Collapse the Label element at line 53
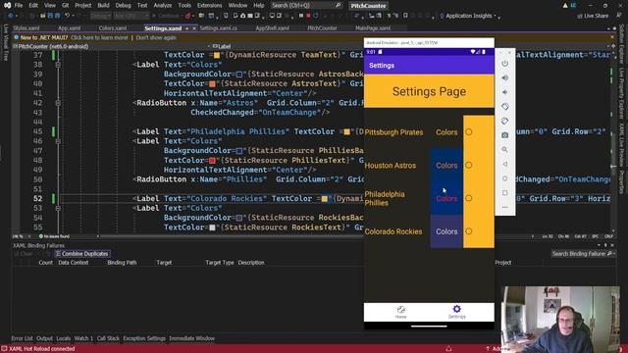This screenshot has height=353, width=628. point(58,208)
